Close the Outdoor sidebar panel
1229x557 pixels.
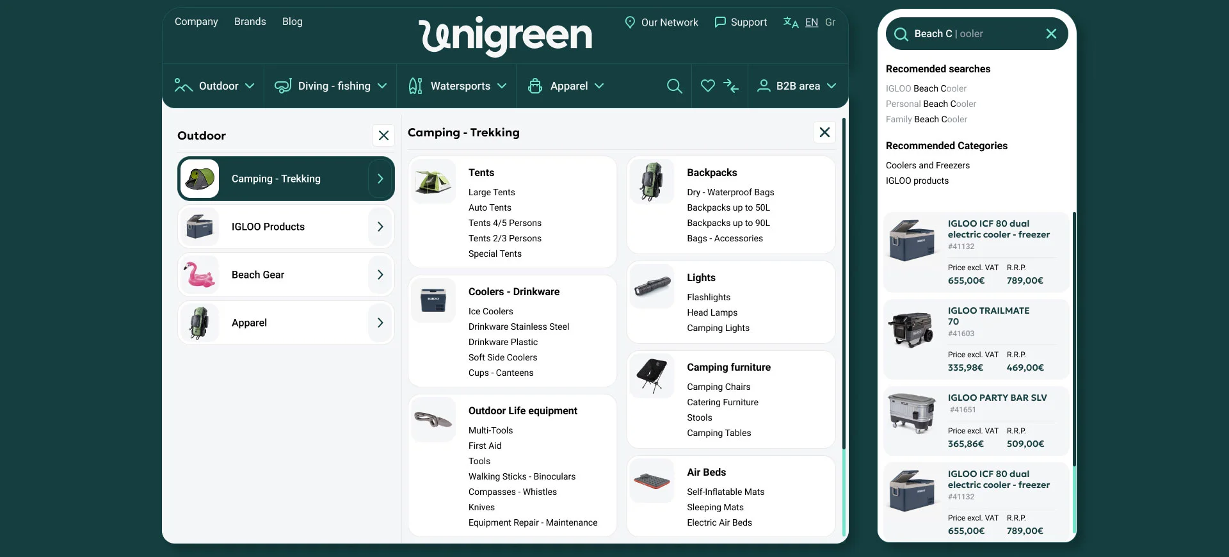(x=383, y=136)
